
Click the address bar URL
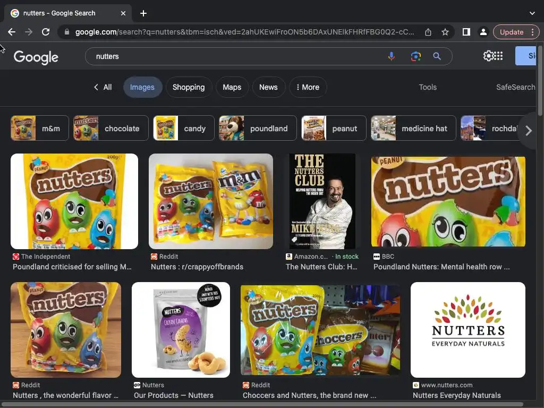244,32
